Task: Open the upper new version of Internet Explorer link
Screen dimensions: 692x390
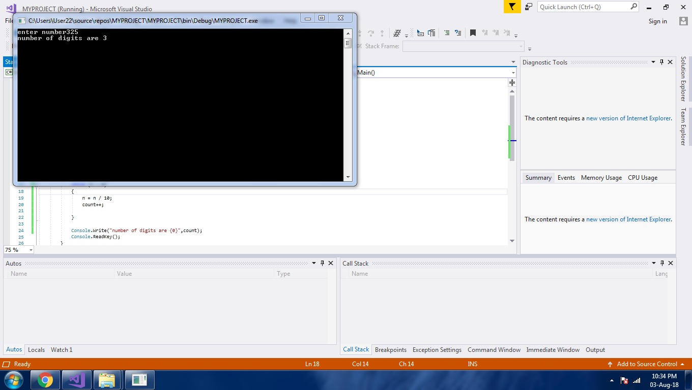Action: pyautogui.click(x=628, y=118)
